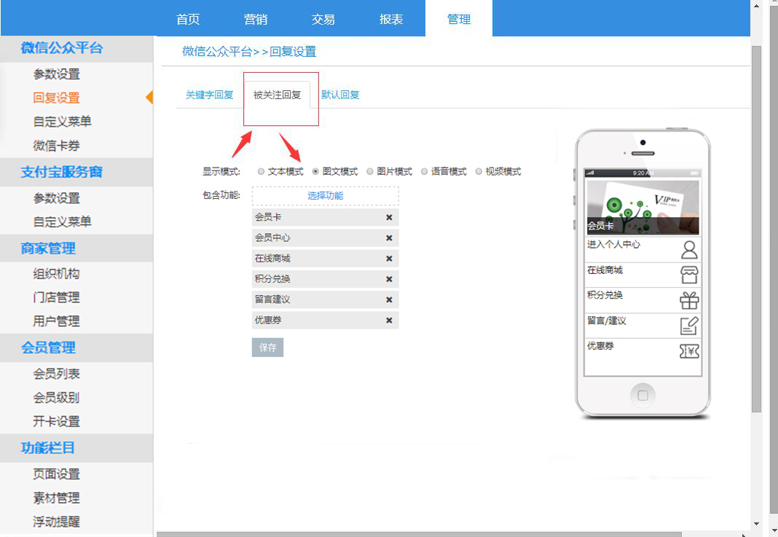Remove 会员卡 from the function list
778x537 pixels.
point(389,217)
